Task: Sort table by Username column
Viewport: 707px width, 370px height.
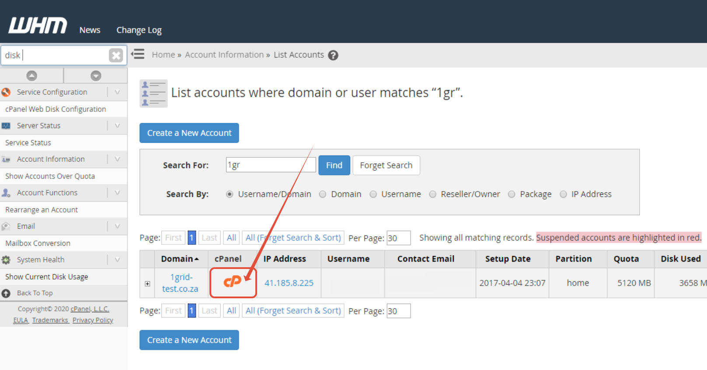Action: pos(348,259)
